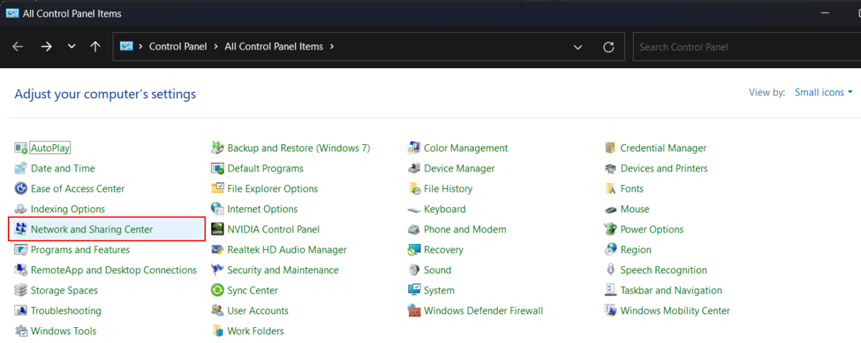This screenshot has width=861, height=343.
Task: Expand the address bar history dropdown
Action: 578,47
